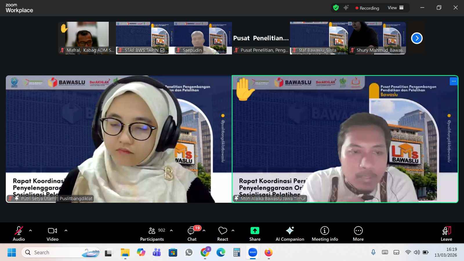Click the Zoom Workplace logo
This screenshot has width=464, height=261.
[x=19, y=8]
